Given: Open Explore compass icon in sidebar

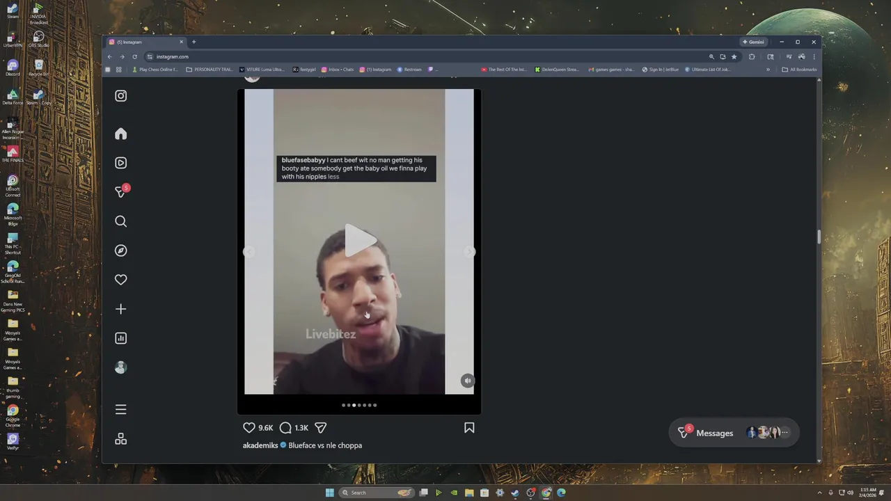Looking at the screenshot, I should tap(120, 250).
